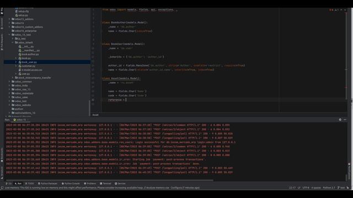
Task: Open the git branch widget in status bar
Action: pos(341,188)
